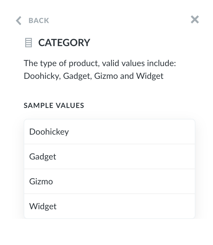Click the SAMPLE VALUES section header
213x245 pixels.
pyautogui.click(x=54, y=106)
